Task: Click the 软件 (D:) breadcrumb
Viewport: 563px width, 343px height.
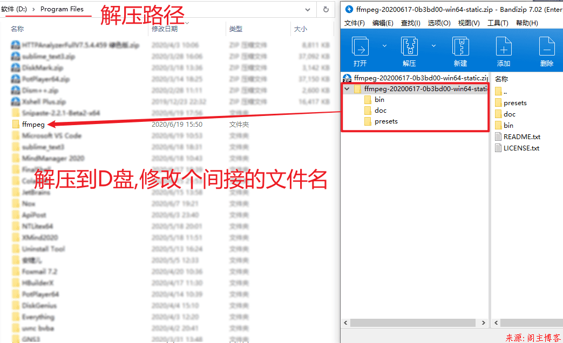Action: [x=14, y=9]
